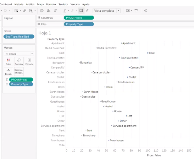Click the clear sheet icon
Screen dimensions: 194x159
pyautogui.click(x=31, y=11)
